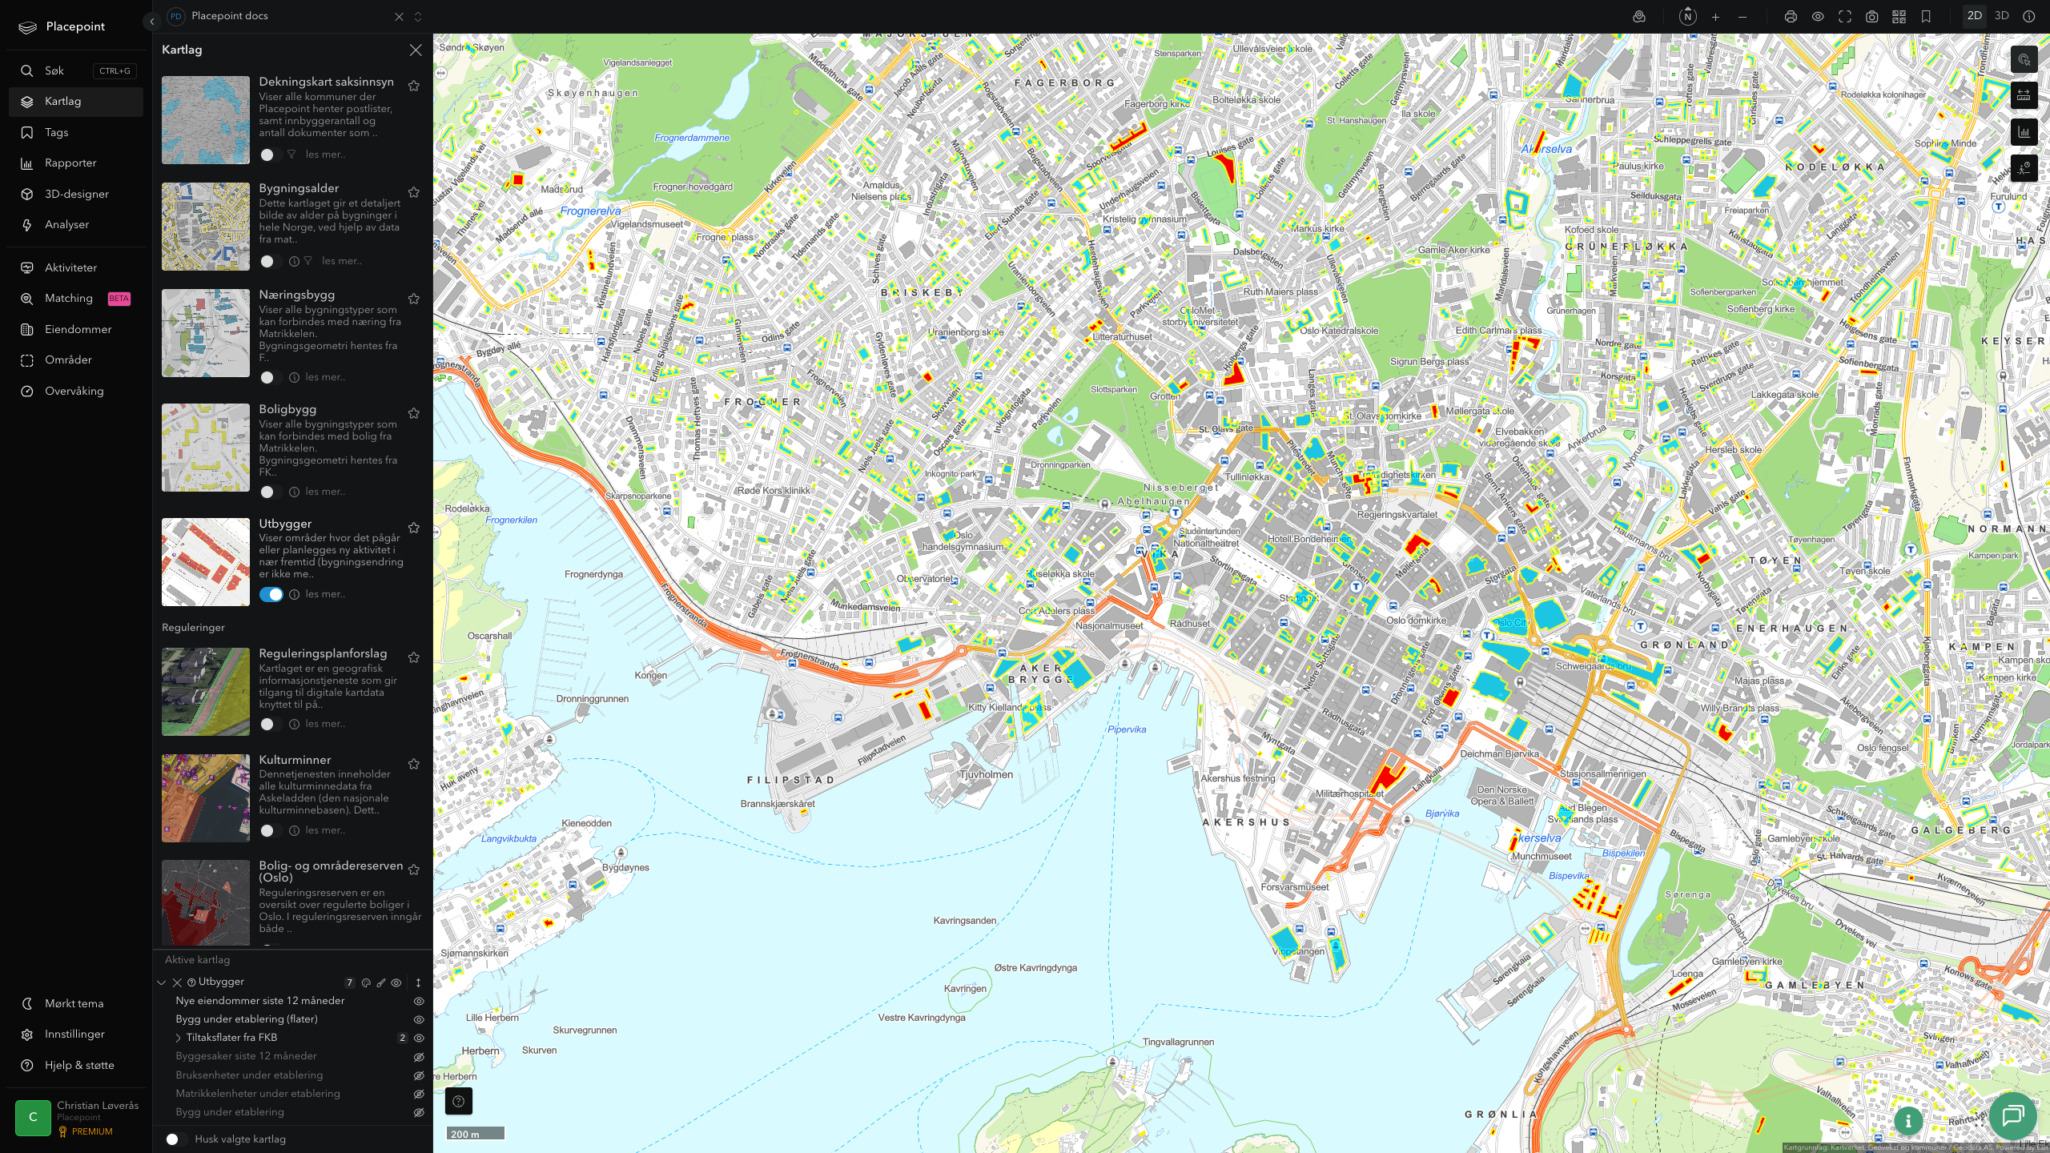Open Rapporter in the sidebar

[x=76, y=163]
